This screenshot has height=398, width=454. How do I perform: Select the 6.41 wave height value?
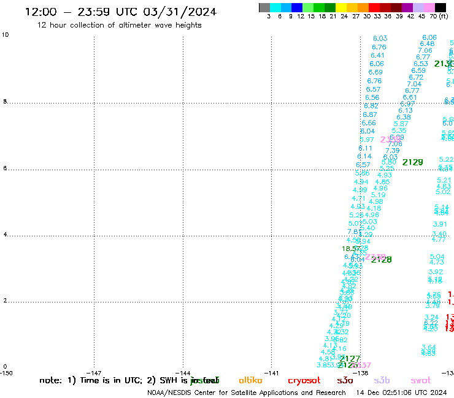377,55
